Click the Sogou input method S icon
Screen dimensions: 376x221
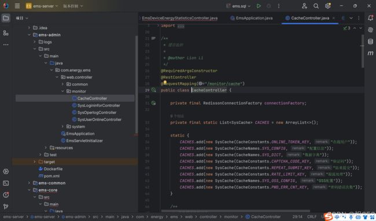coord(329,216)
